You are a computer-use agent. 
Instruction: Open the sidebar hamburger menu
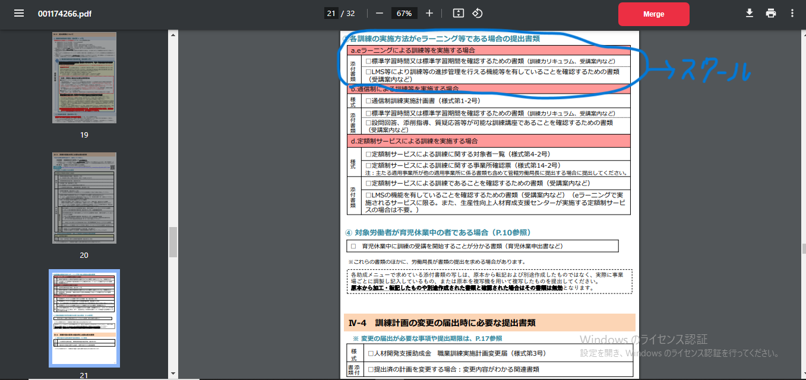[x=19, y=13]
